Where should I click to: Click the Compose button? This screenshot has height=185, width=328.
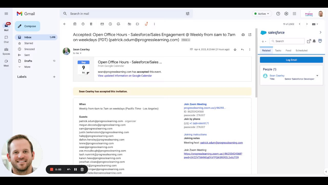(27, 26)
